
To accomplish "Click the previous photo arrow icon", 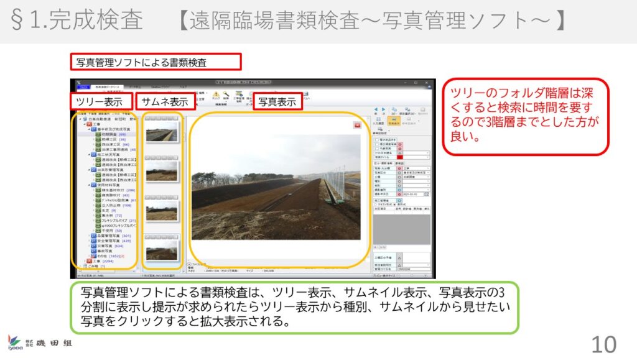I will pyautogui.click(x=377, y=108).
